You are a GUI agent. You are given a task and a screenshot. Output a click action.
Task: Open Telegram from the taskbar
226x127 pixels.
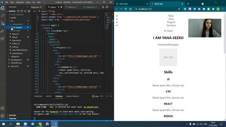[x=33, y=124]
